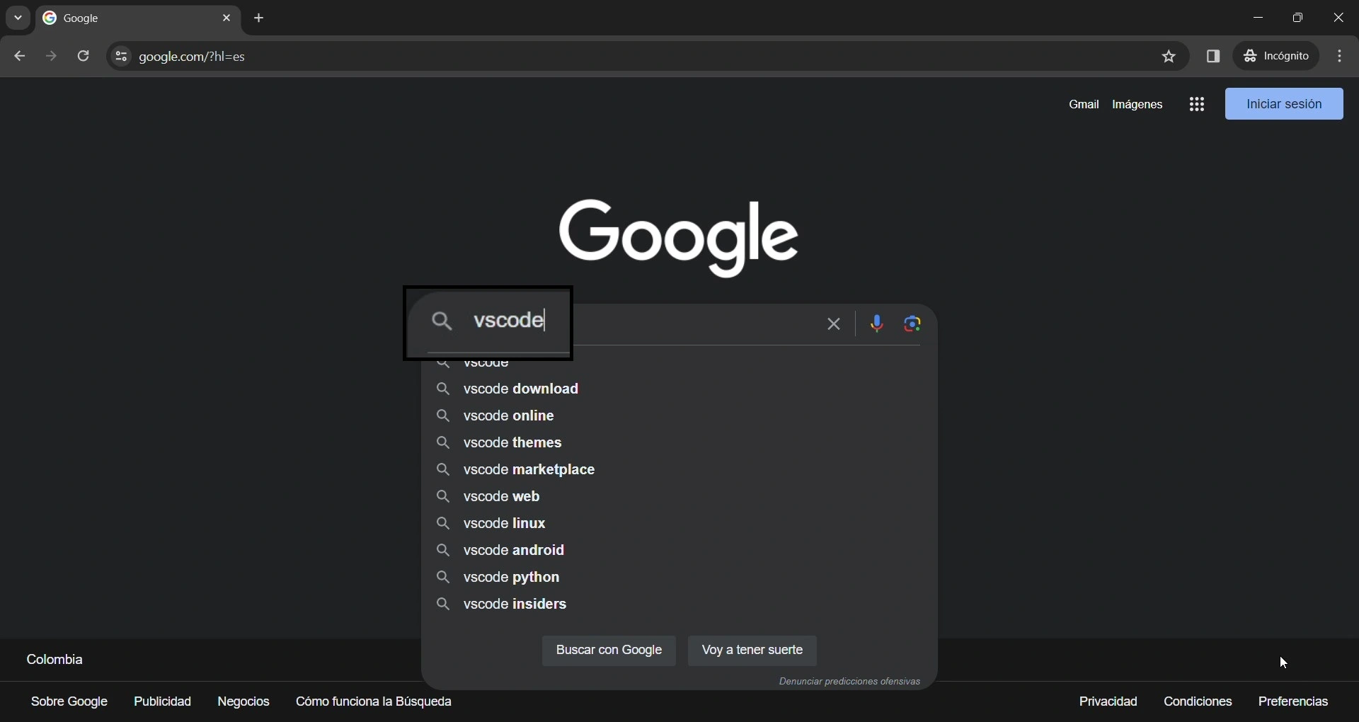This screenshot has width=1359, height=722.
Task: Open the Condiciones footer link
Action: (x=1198, y=702)
